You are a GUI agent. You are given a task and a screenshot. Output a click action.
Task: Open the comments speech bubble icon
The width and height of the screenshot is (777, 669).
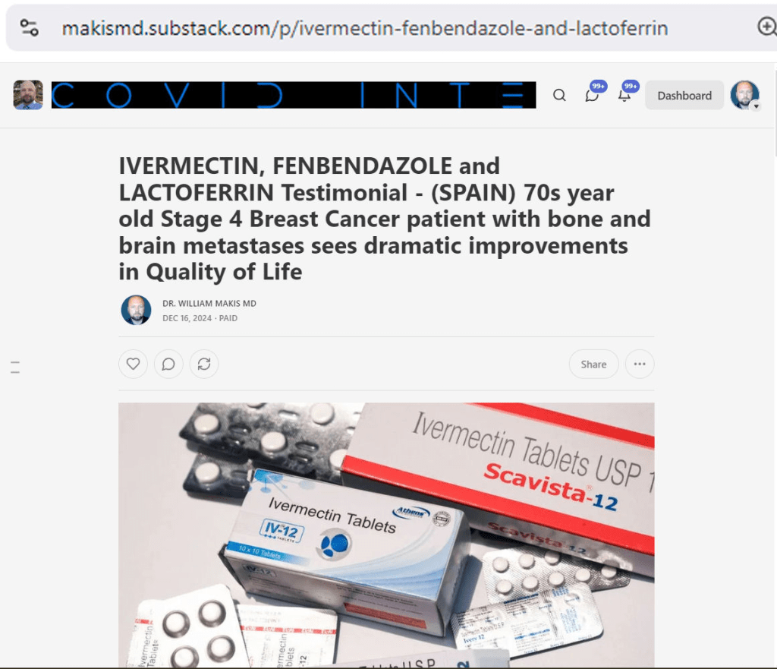(x=168, y=364)
